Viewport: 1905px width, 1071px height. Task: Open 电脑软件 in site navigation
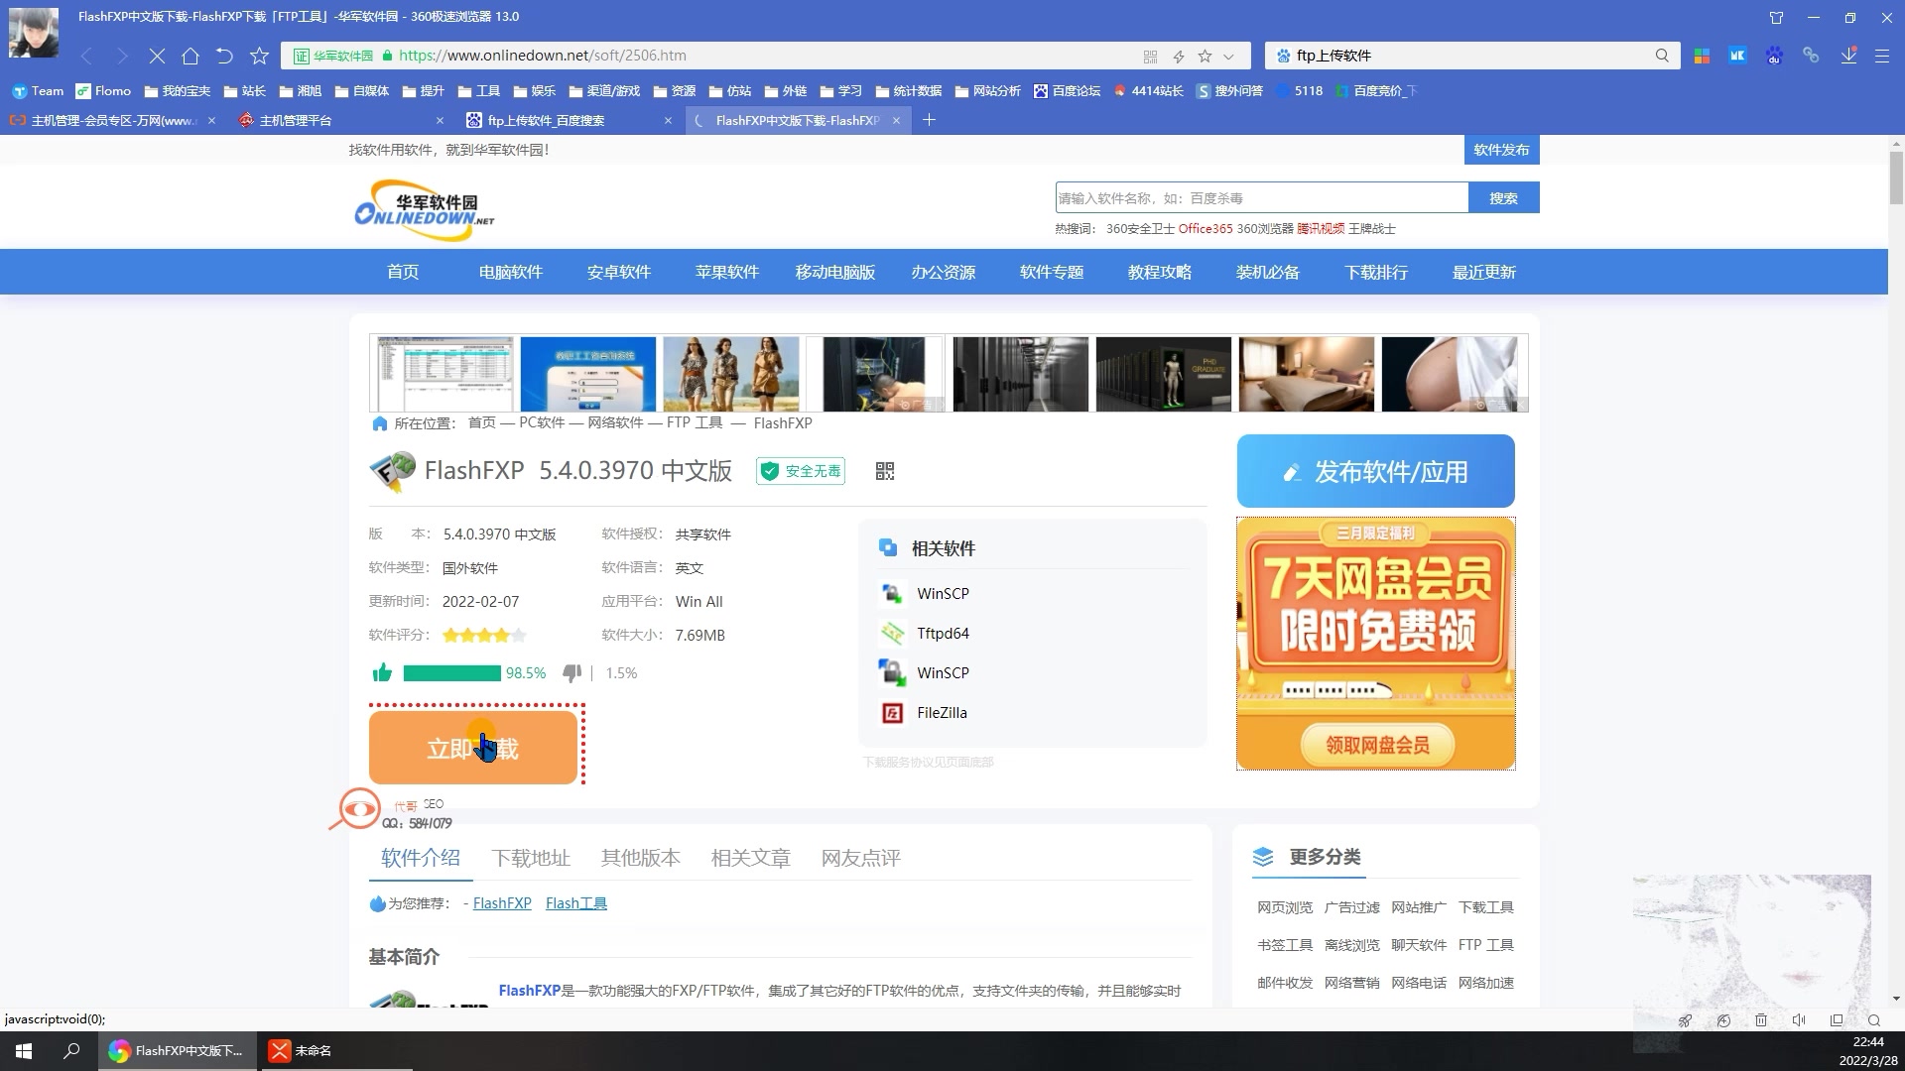point(511,272)
